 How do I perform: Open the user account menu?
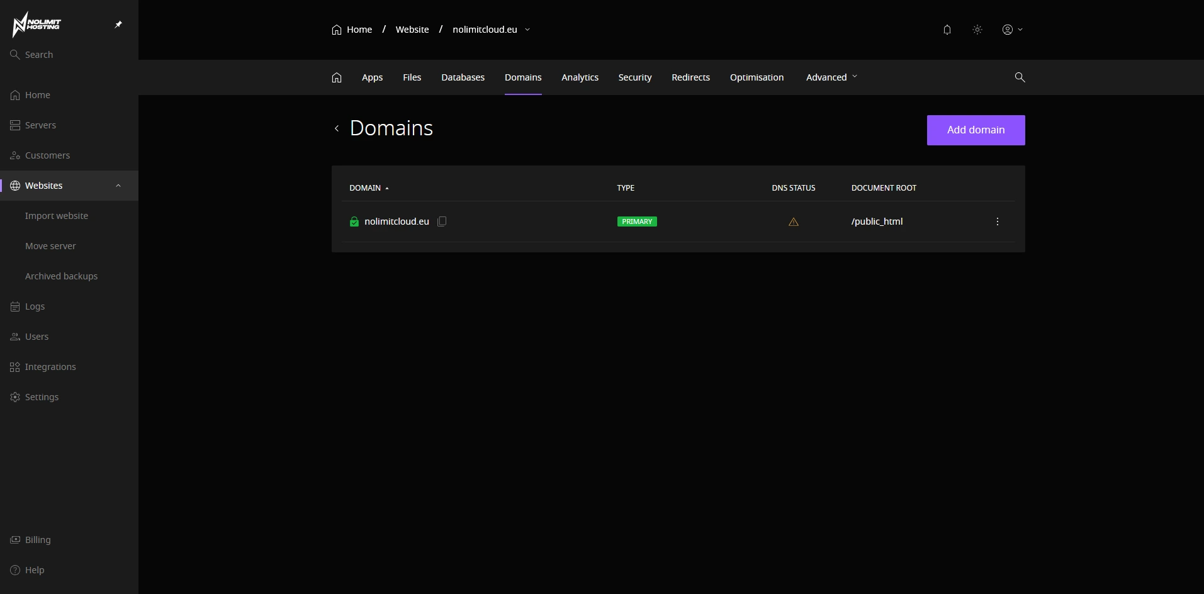(x=1012, y=30)
